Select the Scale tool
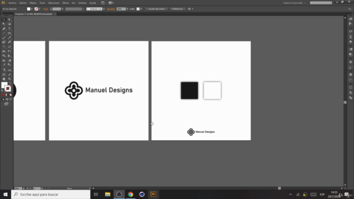The height and width of the screenshot is (199, 354). (9, 47)
